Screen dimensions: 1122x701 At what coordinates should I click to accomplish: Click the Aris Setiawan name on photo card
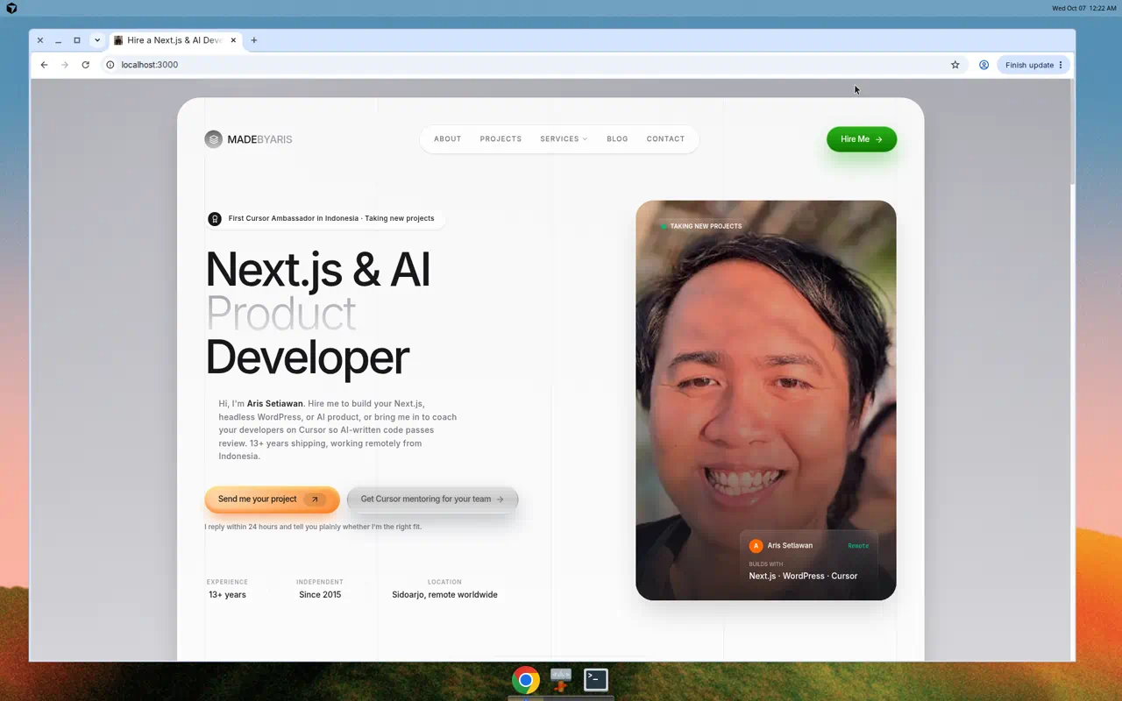pyautogui.click(x=790, y=546)
